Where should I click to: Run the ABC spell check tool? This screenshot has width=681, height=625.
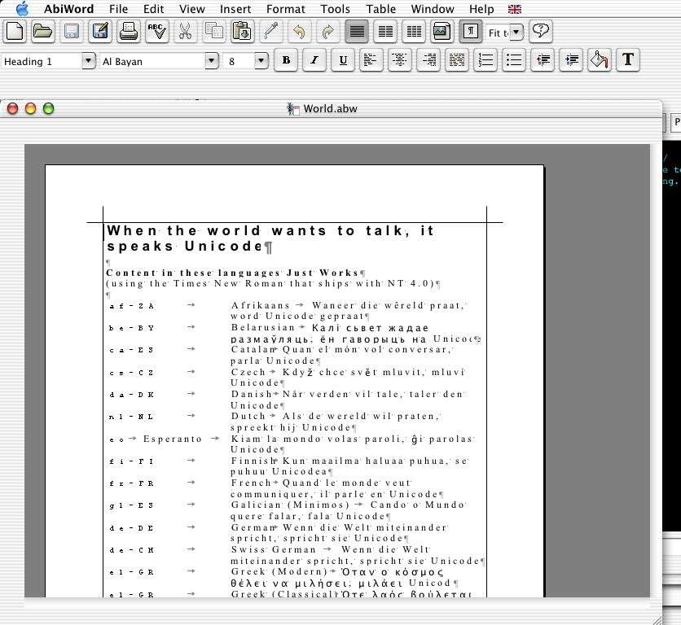click(x=156, y=32)
